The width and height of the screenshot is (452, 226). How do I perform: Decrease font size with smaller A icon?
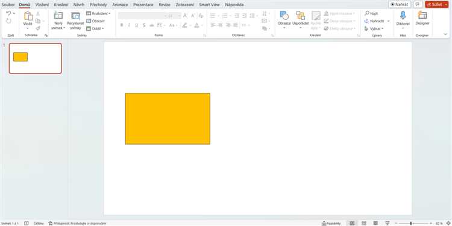point(193,16)
